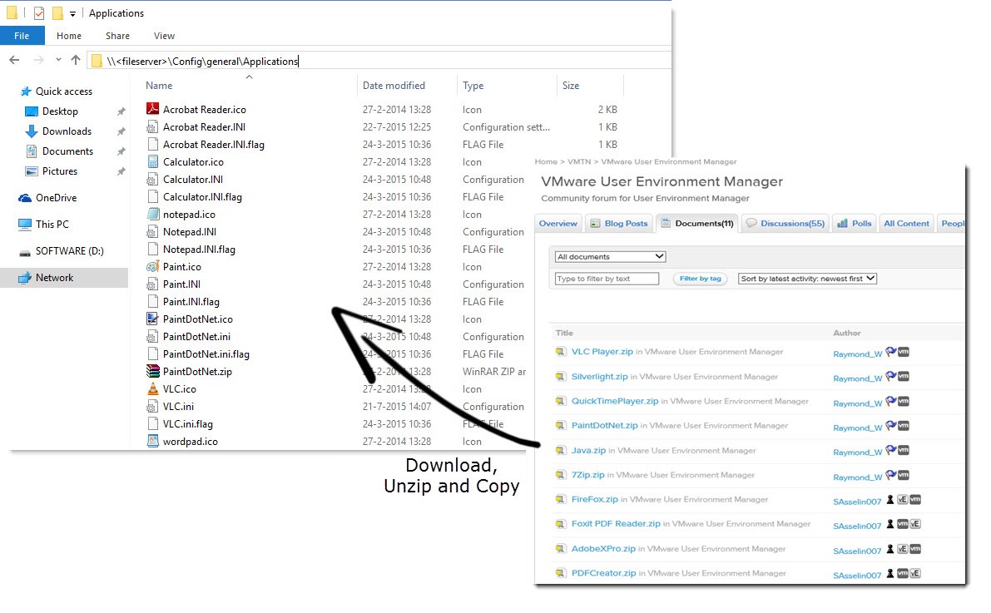991x613 pixels.
Task: Expand the Sort by latest activity dropdown
Action: click(807, 279)
